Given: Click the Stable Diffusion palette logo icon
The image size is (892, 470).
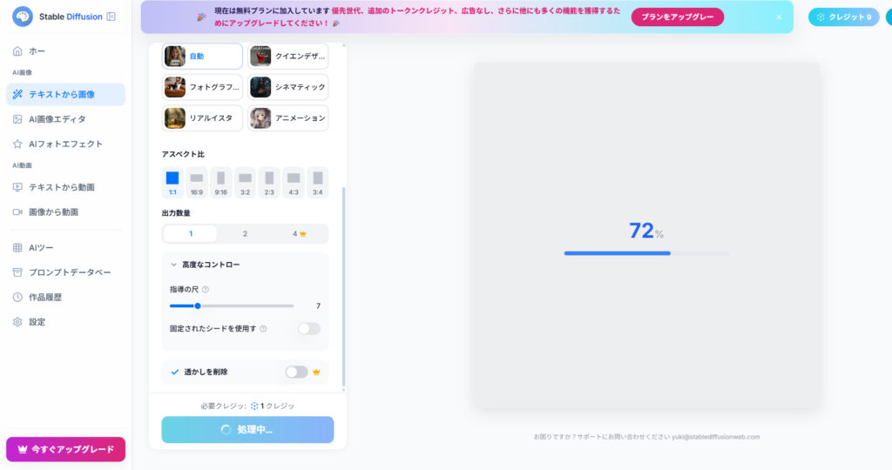Looking at the screenshot, I should [x=23, y=17].
